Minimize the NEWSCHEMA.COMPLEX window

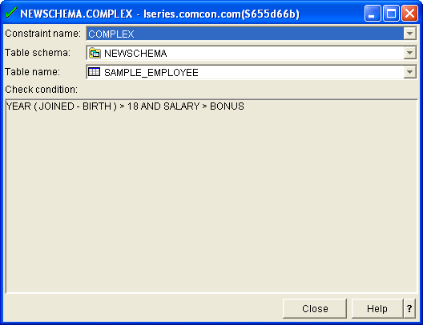[373, 13]
